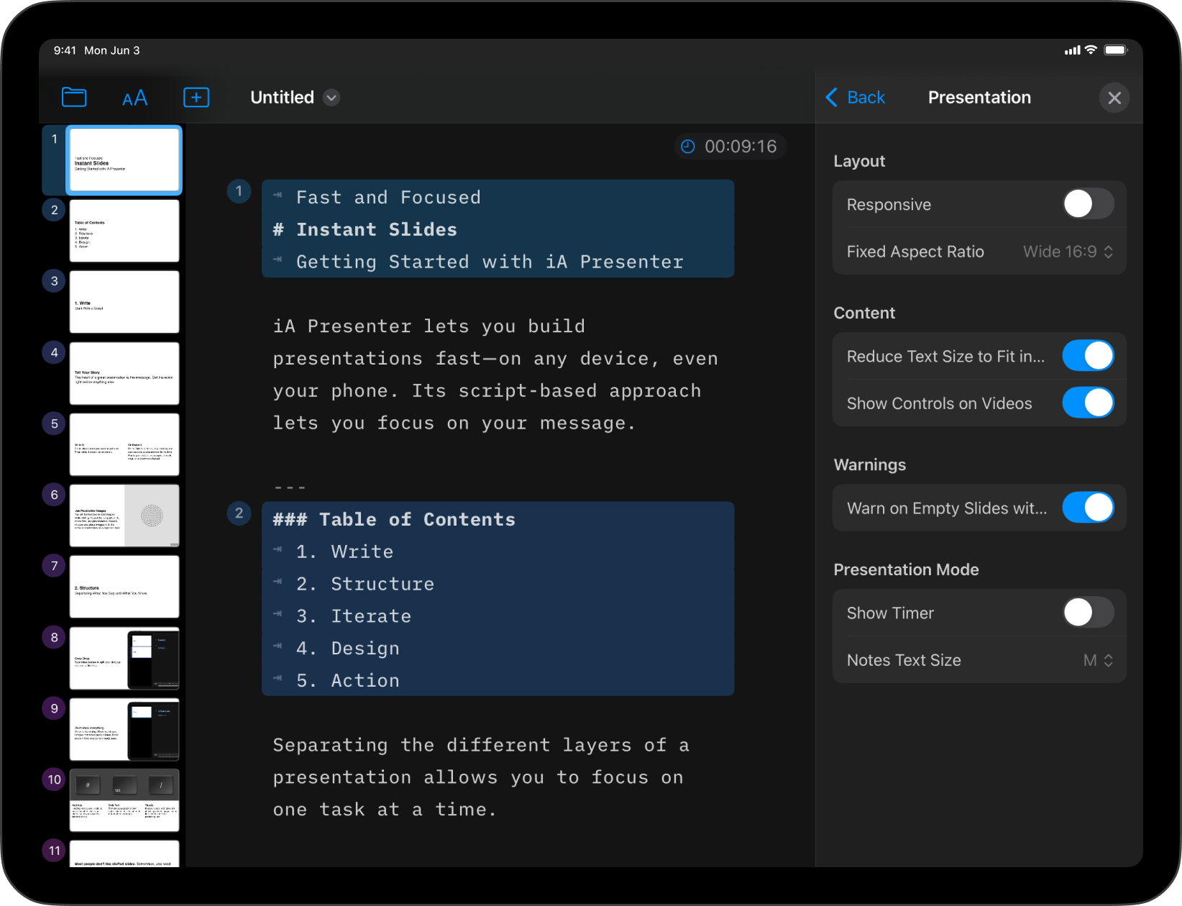Select the two-column slide 5 thumbnail
1182x906 pixels.
pyautogui.click(x=124, y=444)
